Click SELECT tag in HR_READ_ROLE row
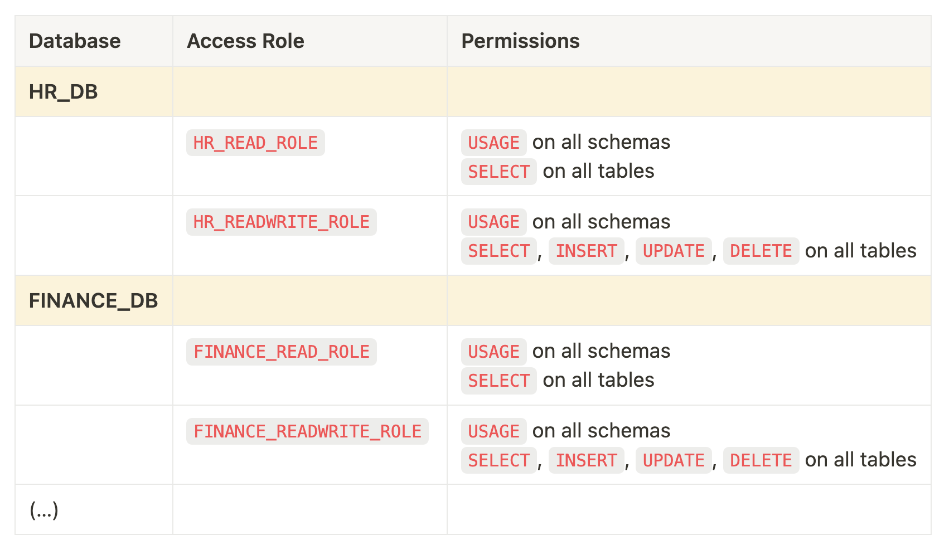Viewport: 949px width, 545px height. pos(498,172)
